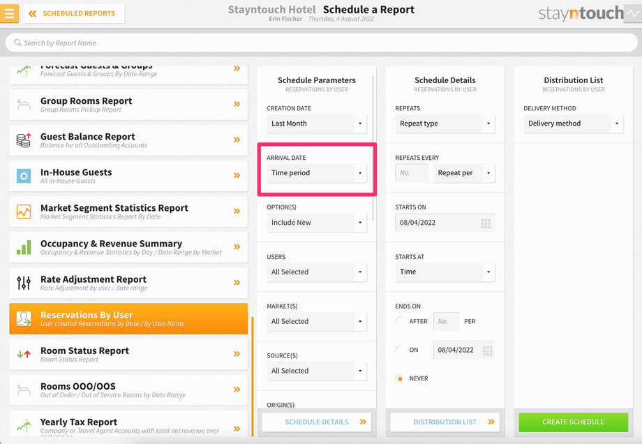Open Market Segment Statistics chevron arrow
Image resolution: width=642 pixels, height=444 pixels.
(x=237, y=211)
